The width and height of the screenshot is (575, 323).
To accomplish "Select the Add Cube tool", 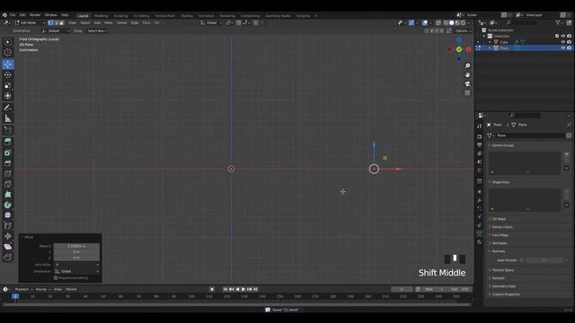I will [x=8, y=130].
